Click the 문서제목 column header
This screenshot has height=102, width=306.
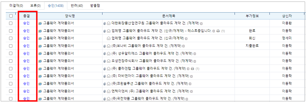click(168, 16)
